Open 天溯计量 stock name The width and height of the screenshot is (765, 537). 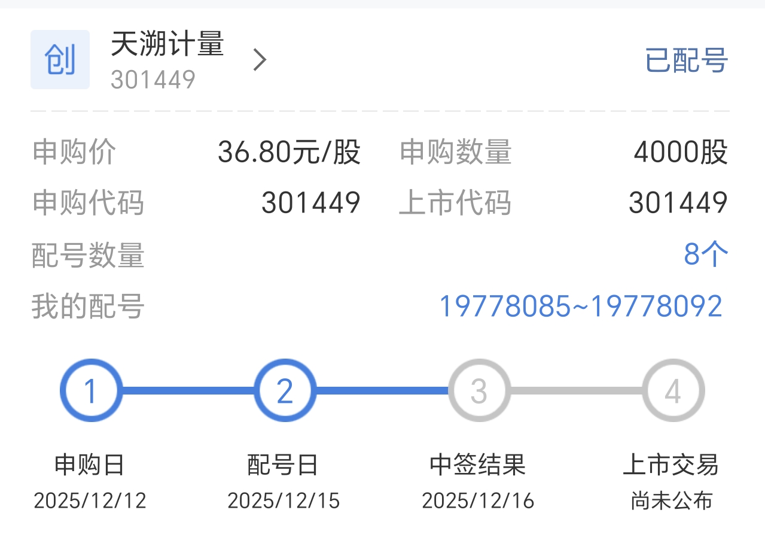tap(167, 44)
